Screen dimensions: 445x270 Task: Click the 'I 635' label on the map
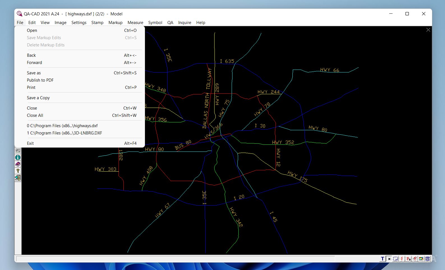[227, 61]
